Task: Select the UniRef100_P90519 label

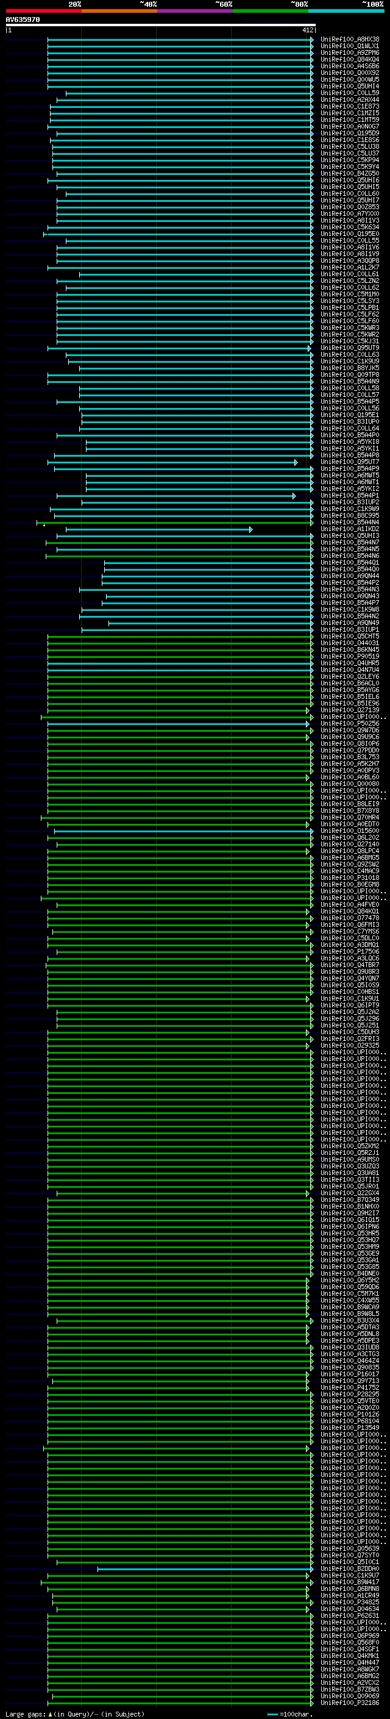Action: [x=349, y=657]
